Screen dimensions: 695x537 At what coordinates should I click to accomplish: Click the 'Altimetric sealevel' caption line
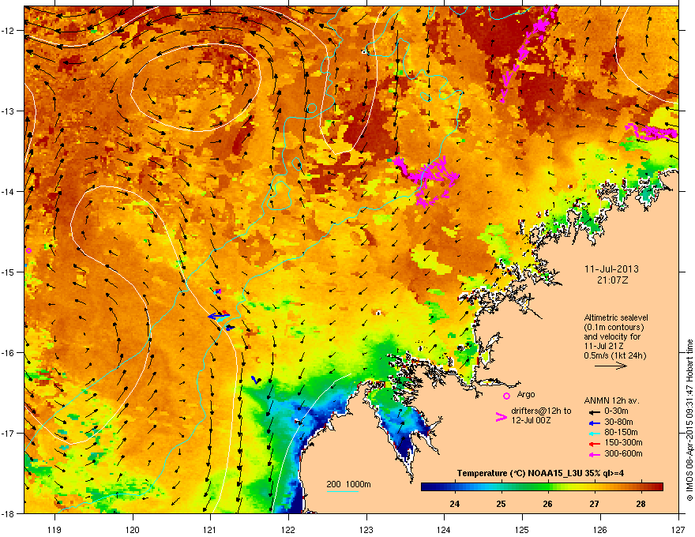click(x=616, y=317)
